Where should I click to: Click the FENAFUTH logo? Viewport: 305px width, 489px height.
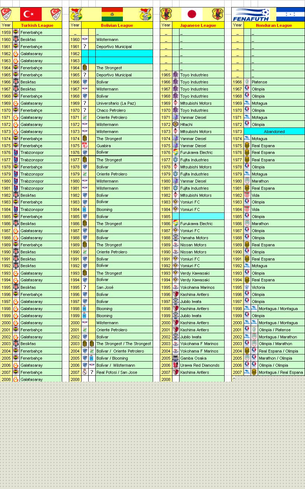251,15
